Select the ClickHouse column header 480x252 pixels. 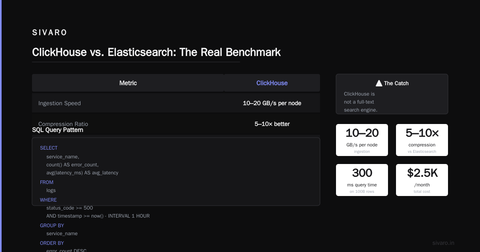[272, 83]
